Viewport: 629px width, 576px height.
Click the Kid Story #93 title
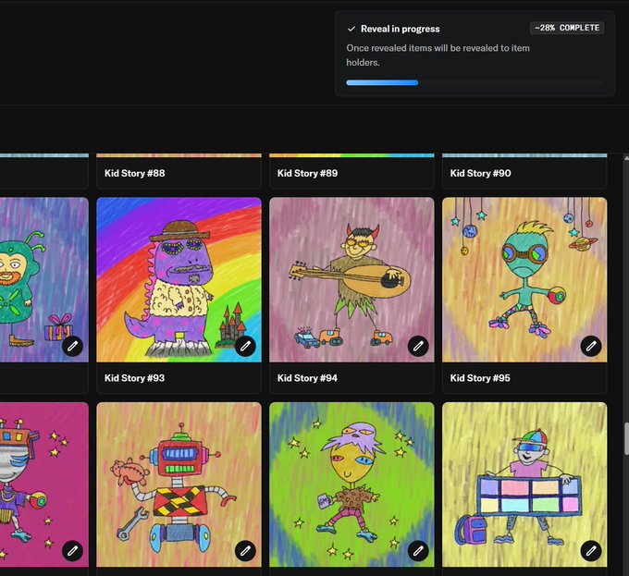coord(135,378)
